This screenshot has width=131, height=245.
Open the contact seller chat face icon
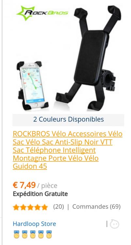pyautogui.click(x=114, y=224)
